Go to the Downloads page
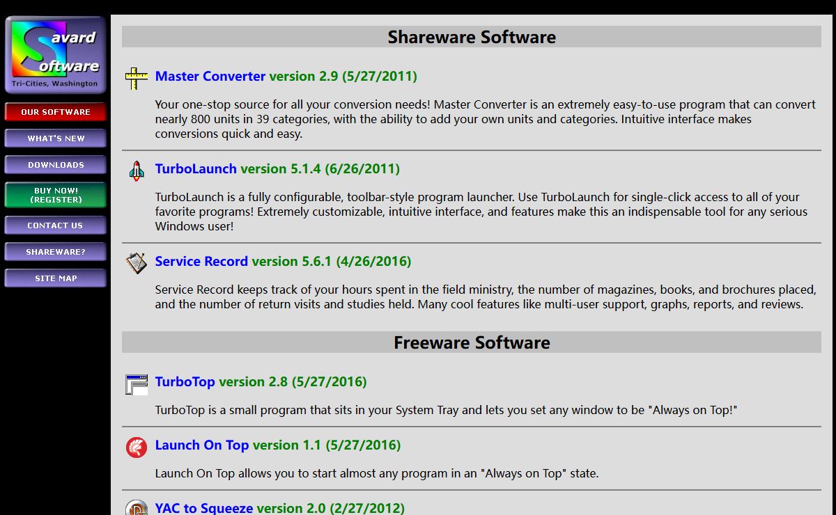The image size is (836, 515). pos(56,165)
